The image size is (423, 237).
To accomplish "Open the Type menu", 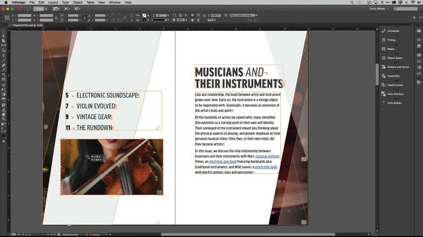I will [65, 3].
